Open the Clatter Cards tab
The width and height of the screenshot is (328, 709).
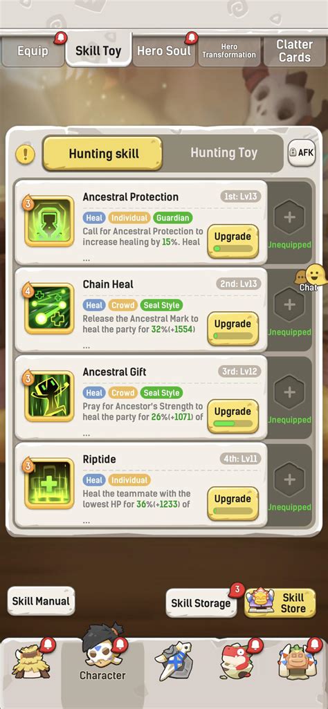[x=295, y=51]
